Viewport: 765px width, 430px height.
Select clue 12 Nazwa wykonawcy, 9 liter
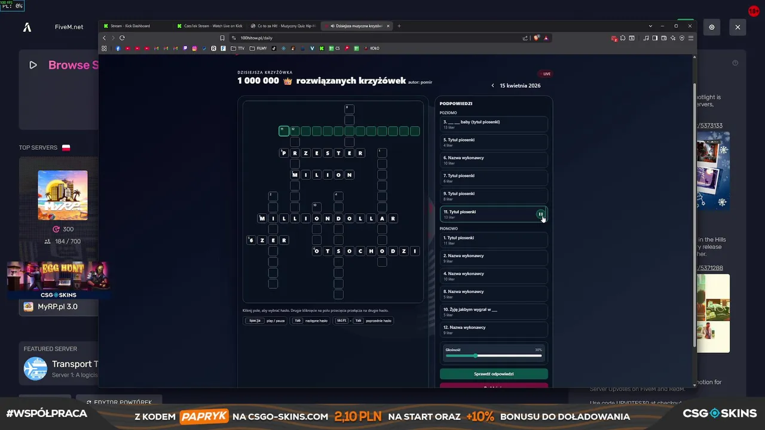(494, 330)
